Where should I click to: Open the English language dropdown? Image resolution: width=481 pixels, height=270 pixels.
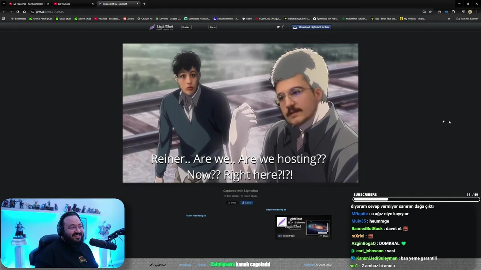pos(186,27)
